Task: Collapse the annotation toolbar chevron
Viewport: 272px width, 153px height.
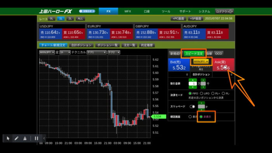Action: [44, 138]
